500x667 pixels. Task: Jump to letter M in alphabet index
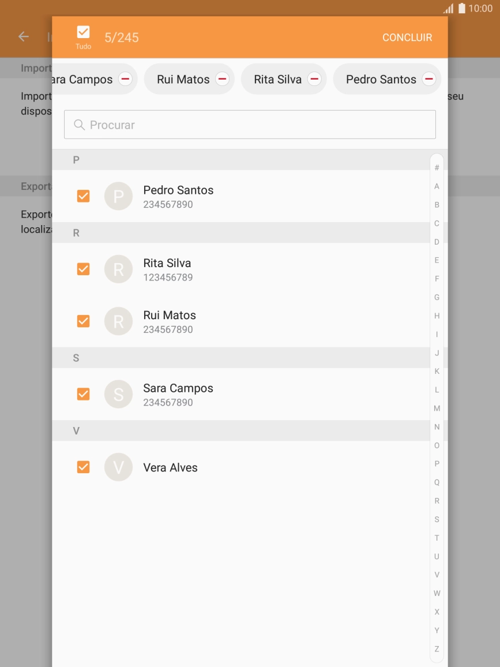[437, 409]
